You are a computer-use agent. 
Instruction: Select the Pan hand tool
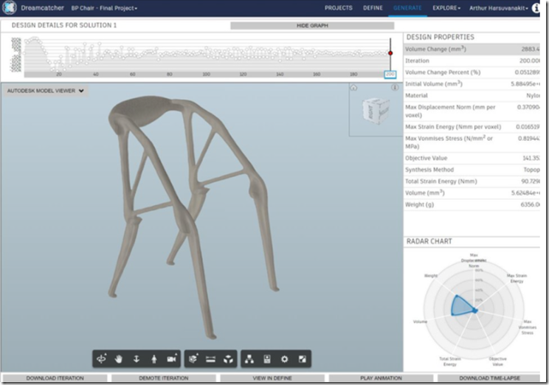pos(119,359)
